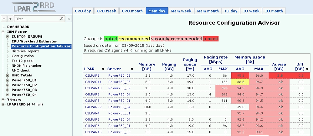Expand the CUSTOM GROUPS node
313x136 pixels.
tap(8, 36)
